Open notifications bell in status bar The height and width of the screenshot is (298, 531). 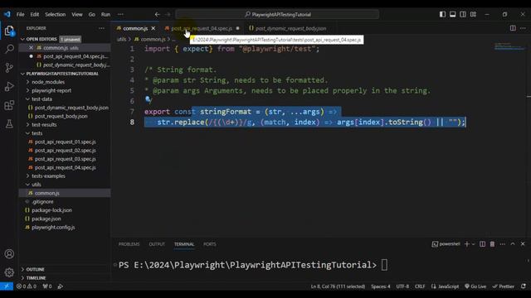pyautogui.click(x=524, y=286)
